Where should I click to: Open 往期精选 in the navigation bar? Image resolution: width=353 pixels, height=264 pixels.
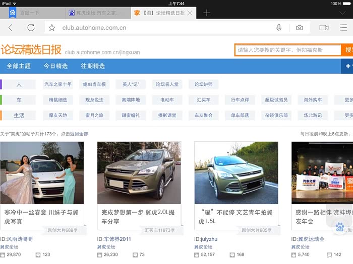(x=93, y=66)
